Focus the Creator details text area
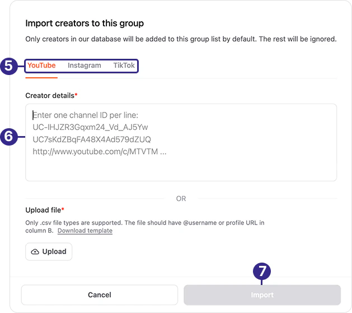 point(181,142)
